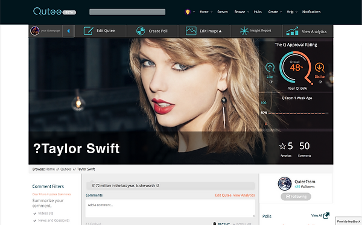
Task: Go to Stream
Action: tap(222, 12)
